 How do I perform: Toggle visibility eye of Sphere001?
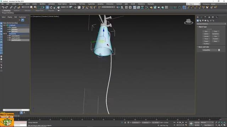coord(8,32)
